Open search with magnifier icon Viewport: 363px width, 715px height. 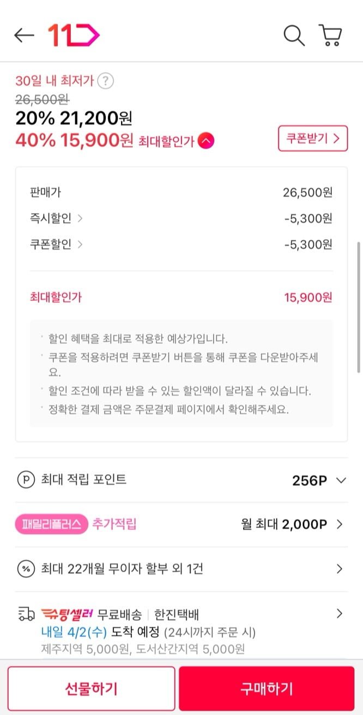pos(294,35)
